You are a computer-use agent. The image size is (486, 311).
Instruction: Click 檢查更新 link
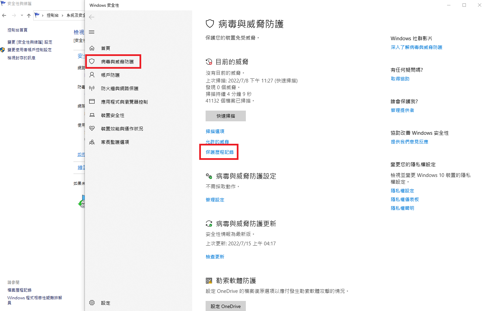pos(215,257)
